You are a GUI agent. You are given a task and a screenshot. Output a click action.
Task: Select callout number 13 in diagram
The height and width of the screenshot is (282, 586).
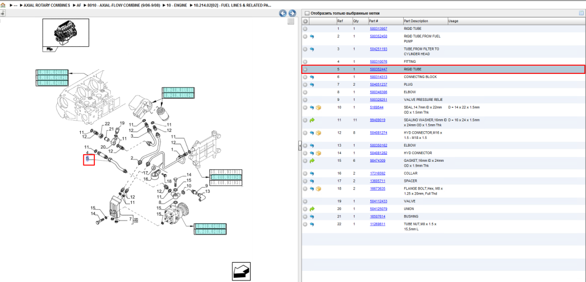pos(207,191)
